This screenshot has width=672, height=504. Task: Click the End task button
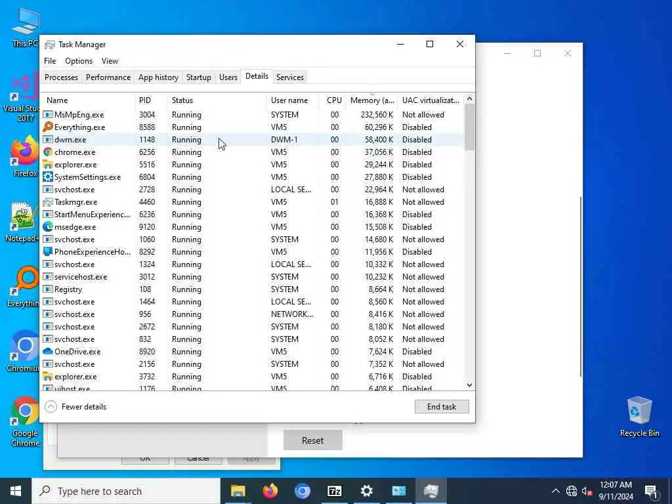[442, 407]
